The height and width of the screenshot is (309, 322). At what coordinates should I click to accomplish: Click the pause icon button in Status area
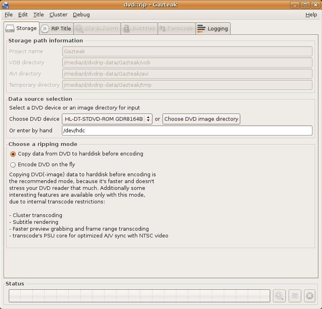coord(295,296)
